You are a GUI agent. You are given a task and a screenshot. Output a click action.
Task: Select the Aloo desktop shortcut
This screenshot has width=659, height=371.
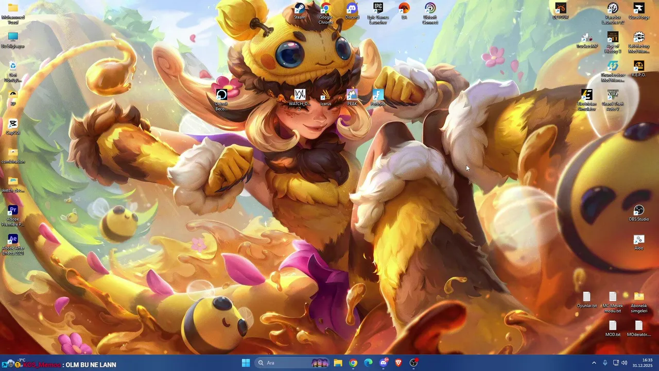[x=639, y=242]
